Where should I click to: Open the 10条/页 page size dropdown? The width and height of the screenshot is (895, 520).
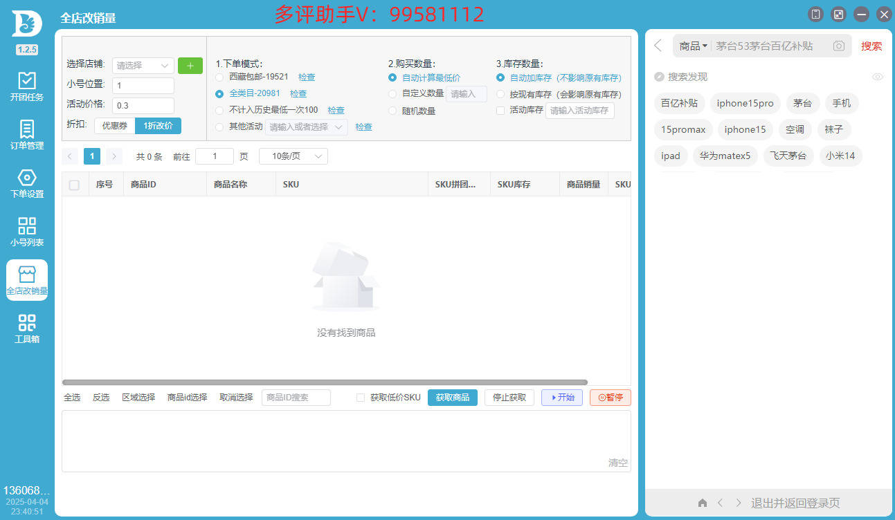point(293,156)
